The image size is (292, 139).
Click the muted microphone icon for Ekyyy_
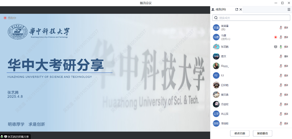click(x=281, y=66)
